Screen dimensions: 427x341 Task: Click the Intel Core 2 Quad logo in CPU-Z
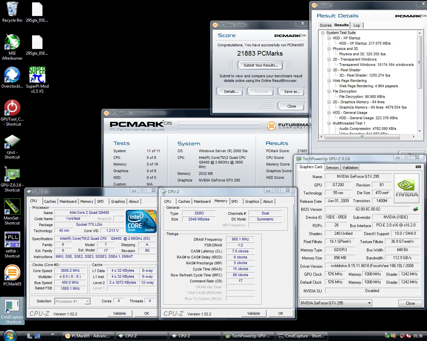pyautogui.click(x=141, y=221)
